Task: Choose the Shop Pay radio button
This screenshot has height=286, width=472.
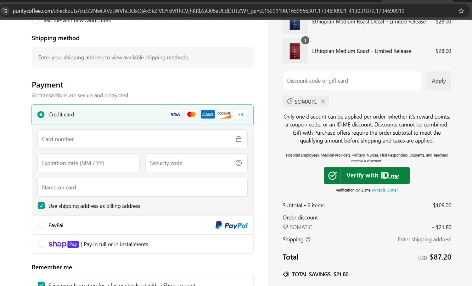Action: pos(41,244)
